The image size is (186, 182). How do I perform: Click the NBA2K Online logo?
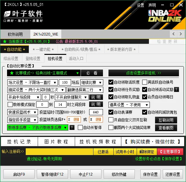[x=165, y=16]
